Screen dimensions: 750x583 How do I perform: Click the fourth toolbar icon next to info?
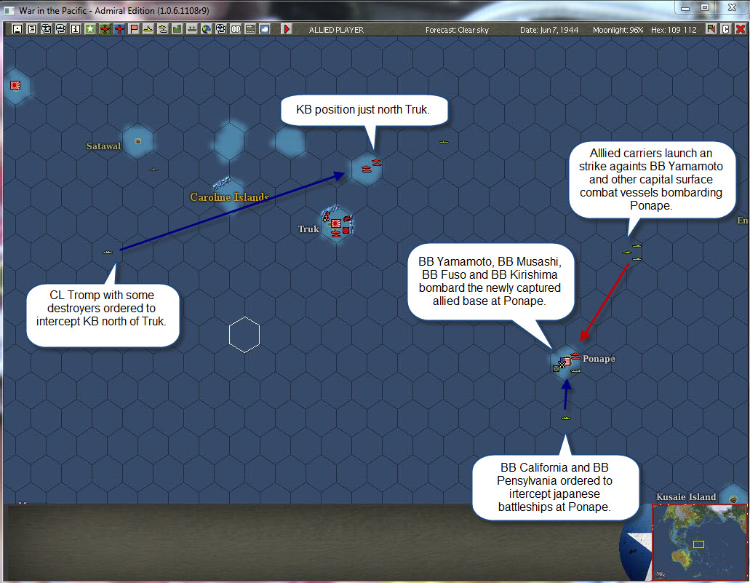pos(61,29)
